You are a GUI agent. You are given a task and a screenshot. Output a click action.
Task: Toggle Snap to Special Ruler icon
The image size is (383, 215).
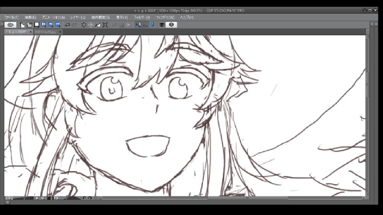coord(145,25)
